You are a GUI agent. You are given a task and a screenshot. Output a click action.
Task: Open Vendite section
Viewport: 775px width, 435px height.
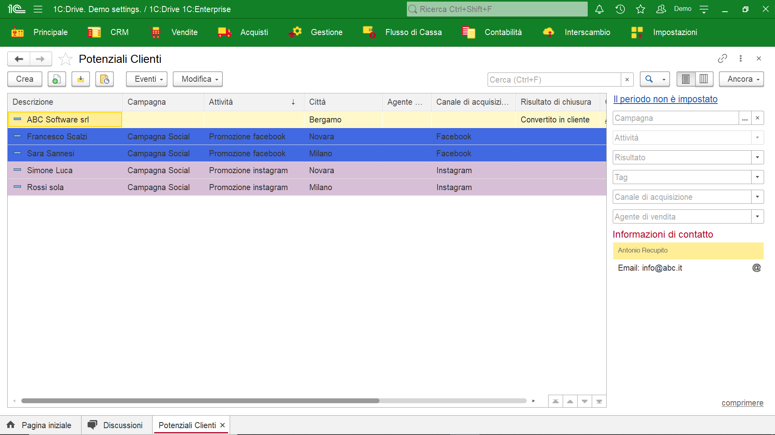coord(174,32)
